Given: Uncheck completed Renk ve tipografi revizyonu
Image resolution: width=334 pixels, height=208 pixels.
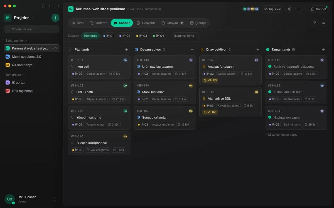Looking at the screenshot, I should point(270,67).
